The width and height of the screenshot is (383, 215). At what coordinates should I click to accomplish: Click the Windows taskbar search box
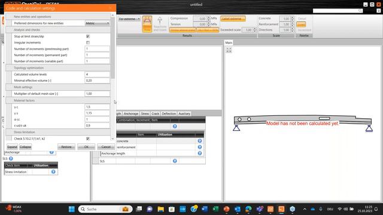[x=105, y=209]
